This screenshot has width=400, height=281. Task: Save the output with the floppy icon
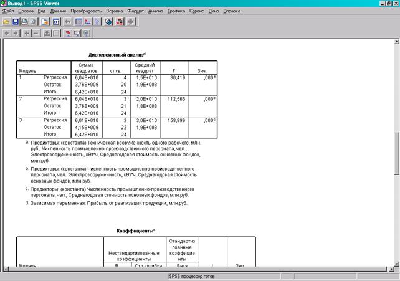click(x=16, y=22)
